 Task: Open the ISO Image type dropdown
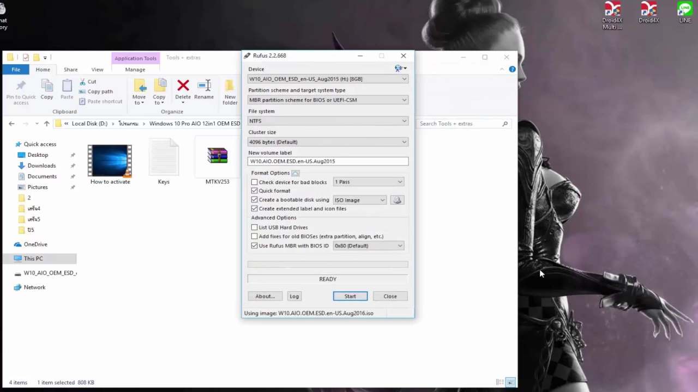point(359,200)
